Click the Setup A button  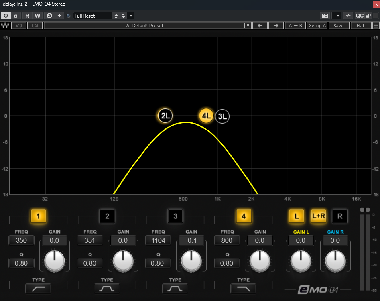point(317,26)
